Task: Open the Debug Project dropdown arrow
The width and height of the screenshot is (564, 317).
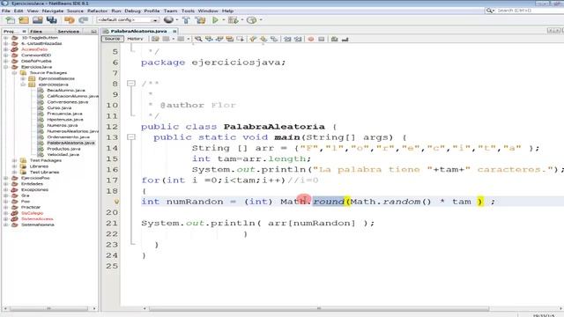Action: (242, 20)
